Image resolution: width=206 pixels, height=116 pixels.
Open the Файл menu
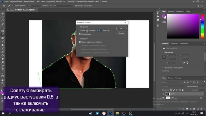click(x=6, y=2)
